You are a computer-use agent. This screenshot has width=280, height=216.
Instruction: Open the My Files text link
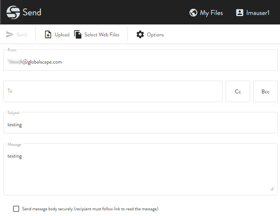(x=211, y=13)
